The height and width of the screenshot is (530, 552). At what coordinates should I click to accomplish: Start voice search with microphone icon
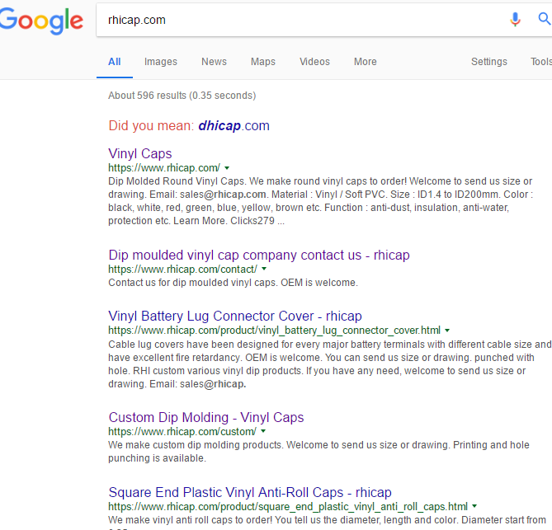click(515, 19)
